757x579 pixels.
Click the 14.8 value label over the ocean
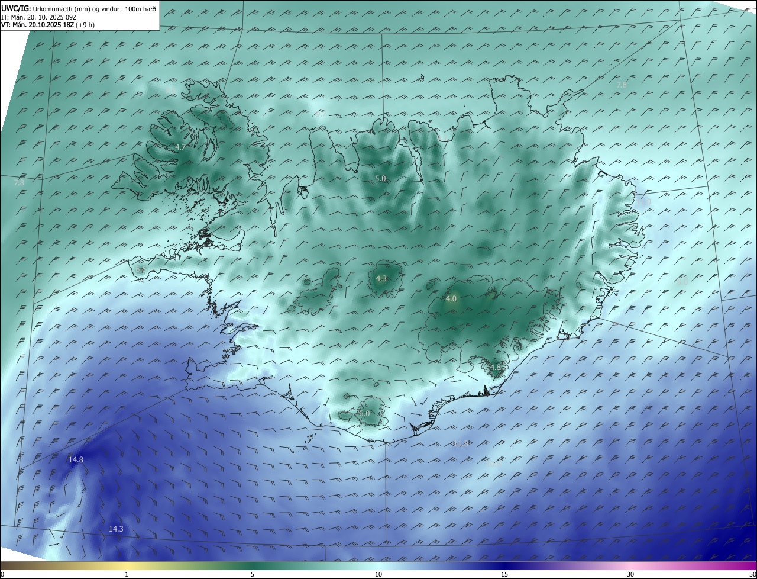(x=76, y=459)
